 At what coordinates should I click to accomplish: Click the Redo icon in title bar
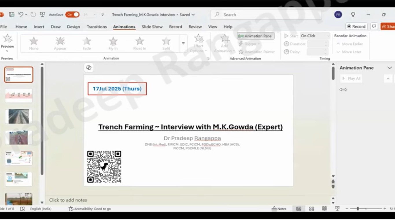pyautogui.click(x=33, y=14)
